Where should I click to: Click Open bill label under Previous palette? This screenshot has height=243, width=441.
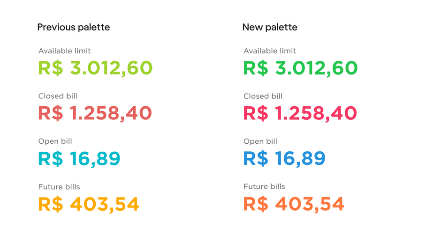point(55,141)
